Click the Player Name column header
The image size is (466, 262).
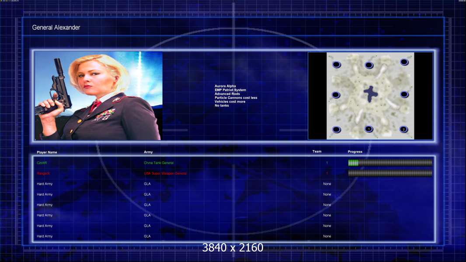click(x=47, y=152)
